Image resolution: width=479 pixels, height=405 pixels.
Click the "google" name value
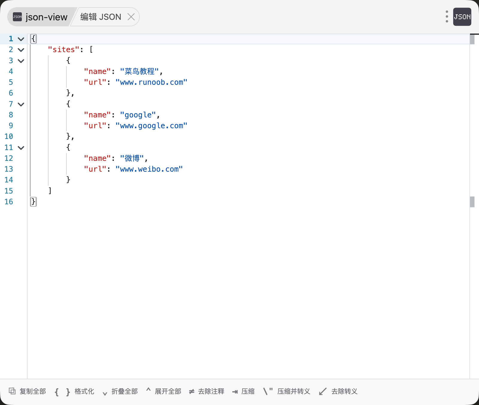point(138,115)
